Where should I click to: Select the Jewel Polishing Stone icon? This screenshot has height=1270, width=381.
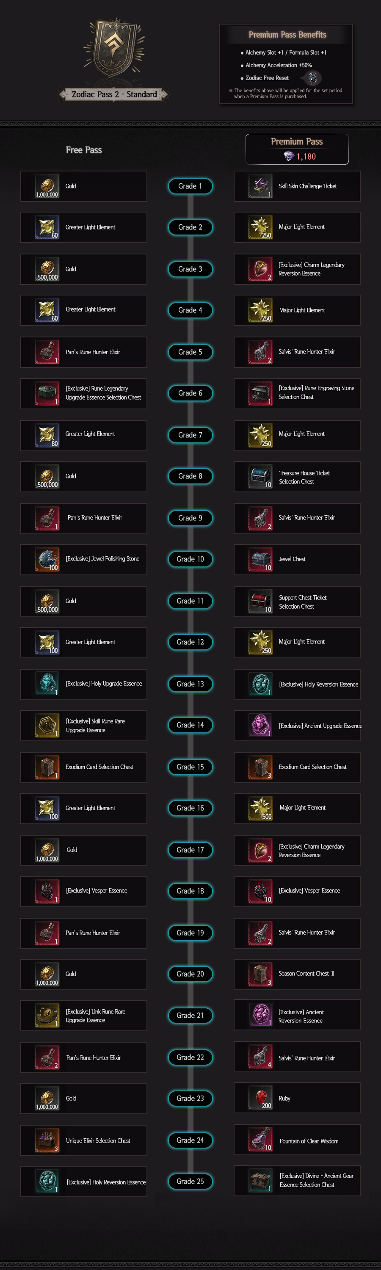[x=47, y=559]
